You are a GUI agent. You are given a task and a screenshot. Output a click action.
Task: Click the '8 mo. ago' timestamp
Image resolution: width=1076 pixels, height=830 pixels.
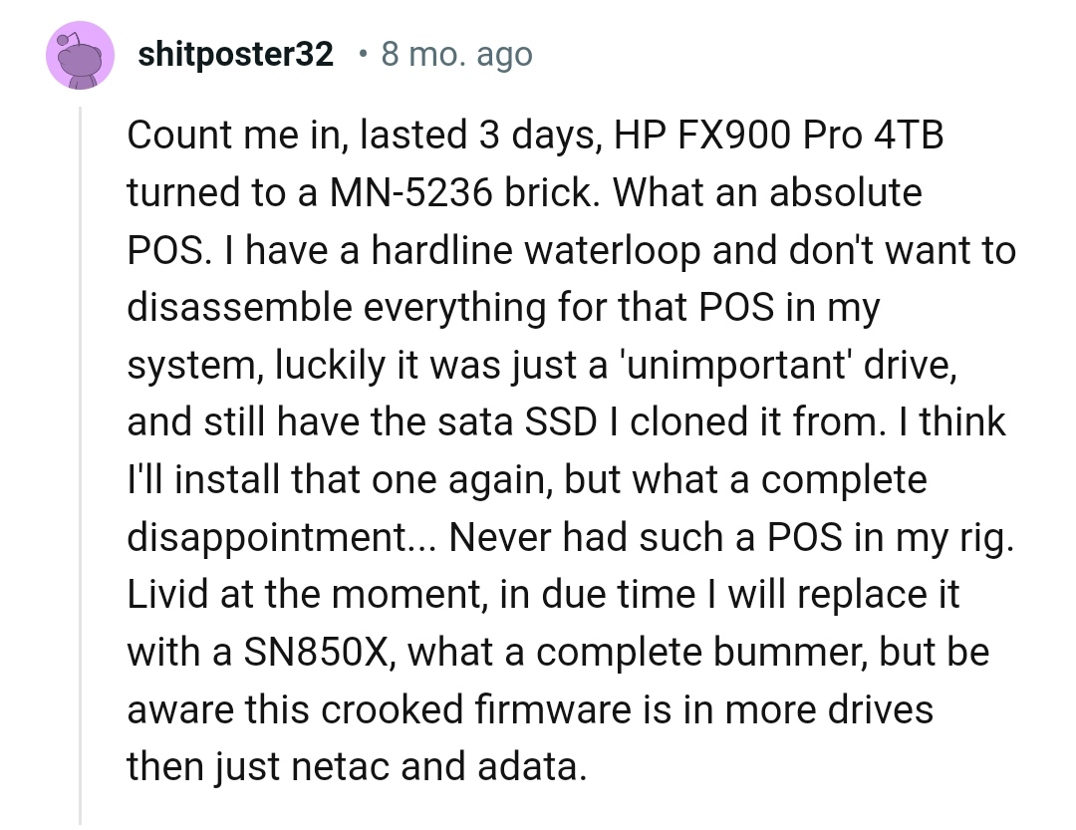456,55
